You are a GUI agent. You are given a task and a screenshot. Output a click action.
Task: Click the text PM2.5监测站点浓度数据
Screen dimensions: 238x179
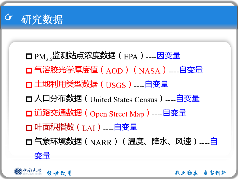75,56
